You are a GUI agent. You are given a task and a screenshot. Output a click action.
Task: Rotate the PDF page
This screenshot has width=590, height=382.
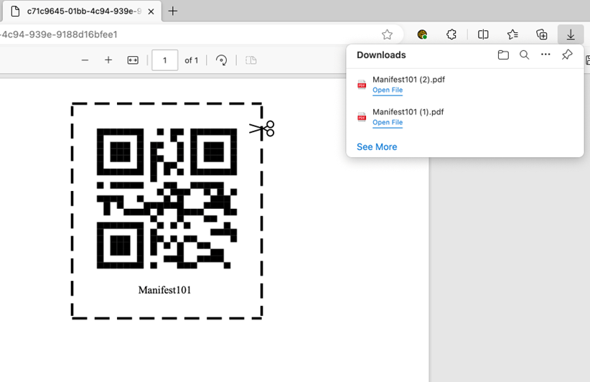click(x=221, y=60)
